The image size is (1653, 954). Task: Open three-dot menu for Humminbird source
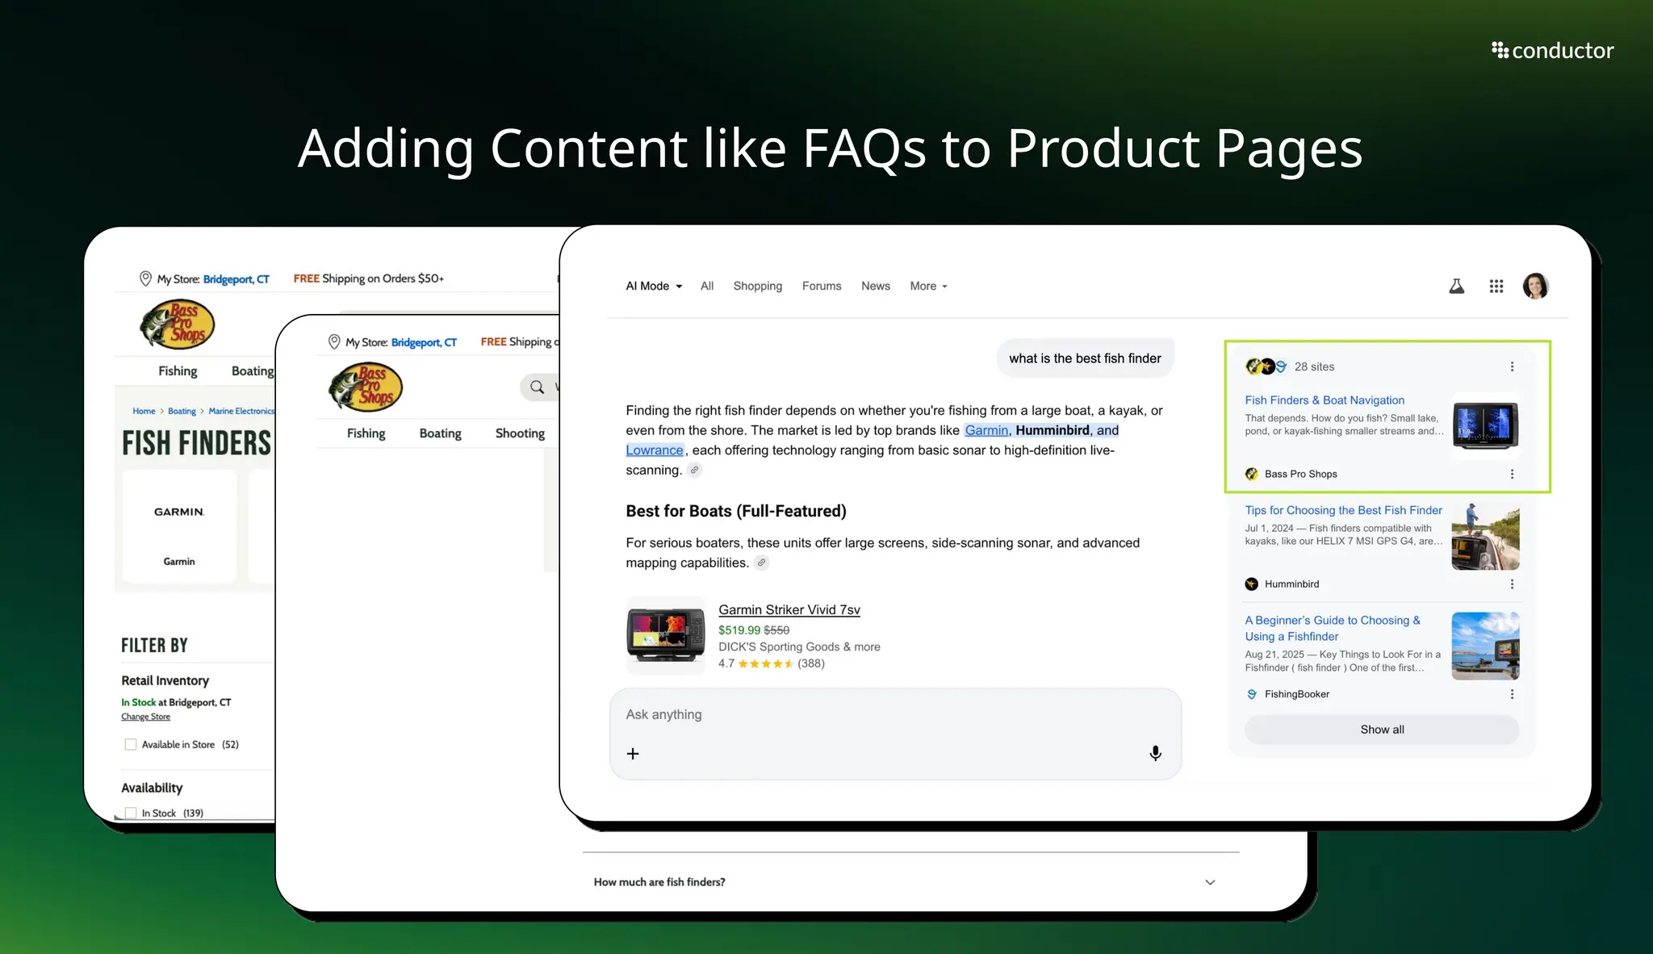[1512, 584]
